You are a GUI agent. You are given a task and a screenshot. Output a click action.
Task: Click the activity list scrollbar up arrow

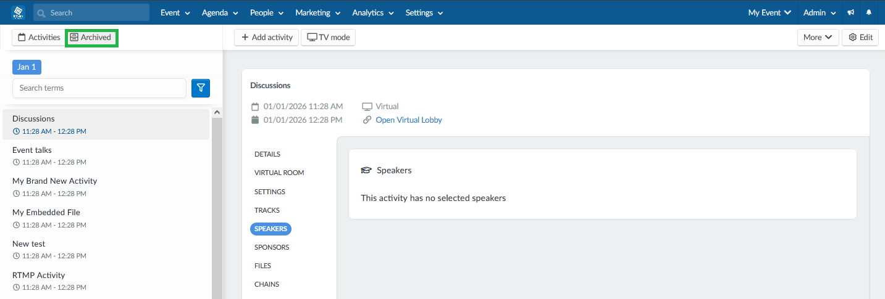(x=217, y=112)
